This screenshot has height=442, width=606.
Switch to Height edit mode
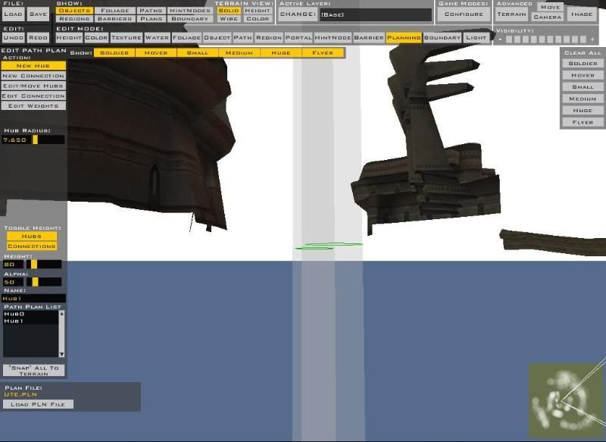[x=69, y=37]
